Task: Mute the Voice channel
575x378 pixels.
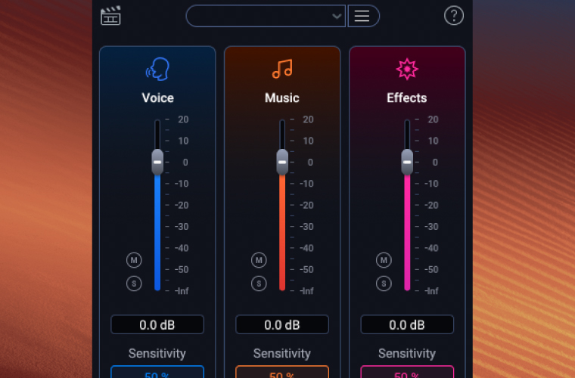Action: click(134, 260)
